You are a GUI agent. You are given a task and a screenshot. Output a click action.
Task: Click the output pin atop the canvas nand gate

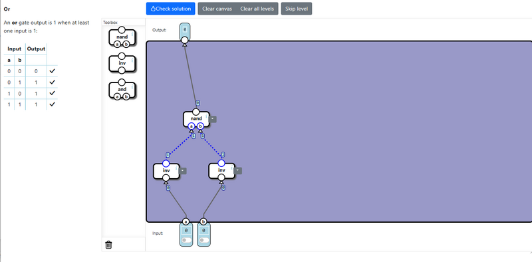click(x=196, y=112)
